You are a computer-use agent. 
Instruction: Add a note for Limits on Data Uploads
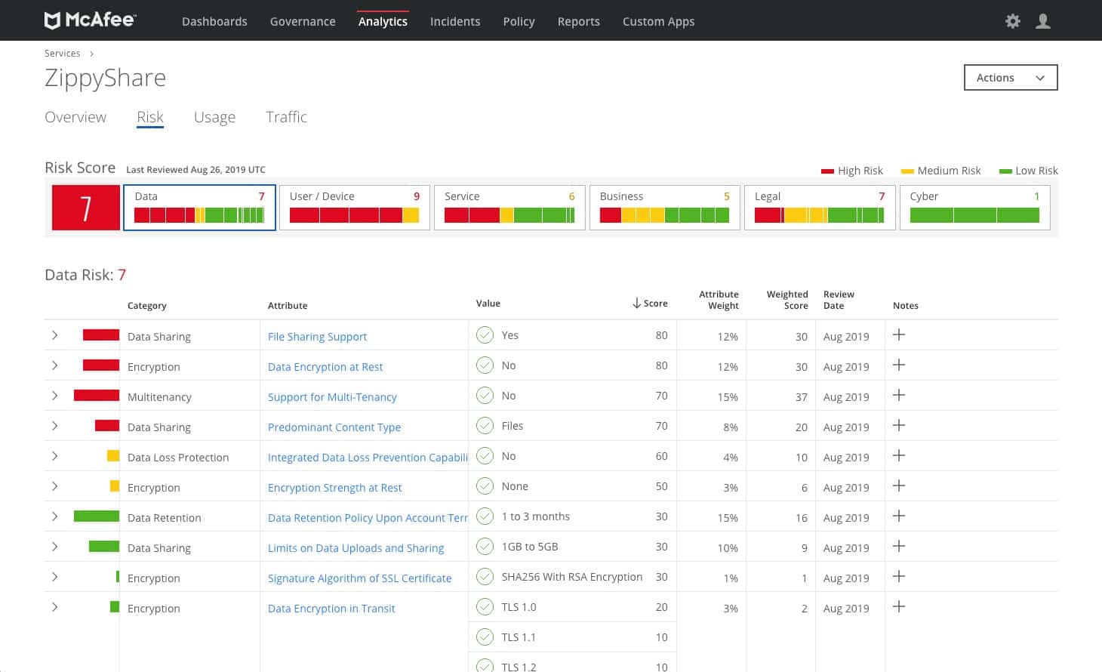(899, 546)
